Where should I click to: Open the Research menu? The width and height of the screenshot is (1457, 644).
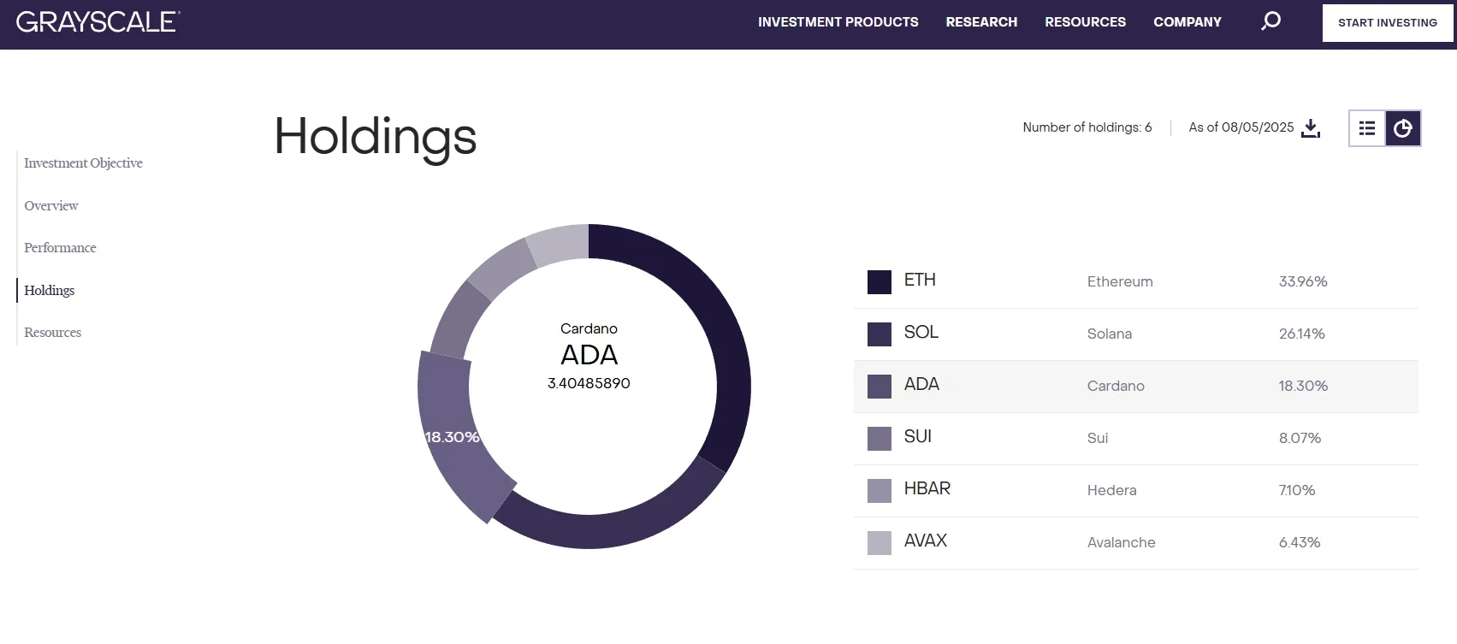tap(981, 22)
